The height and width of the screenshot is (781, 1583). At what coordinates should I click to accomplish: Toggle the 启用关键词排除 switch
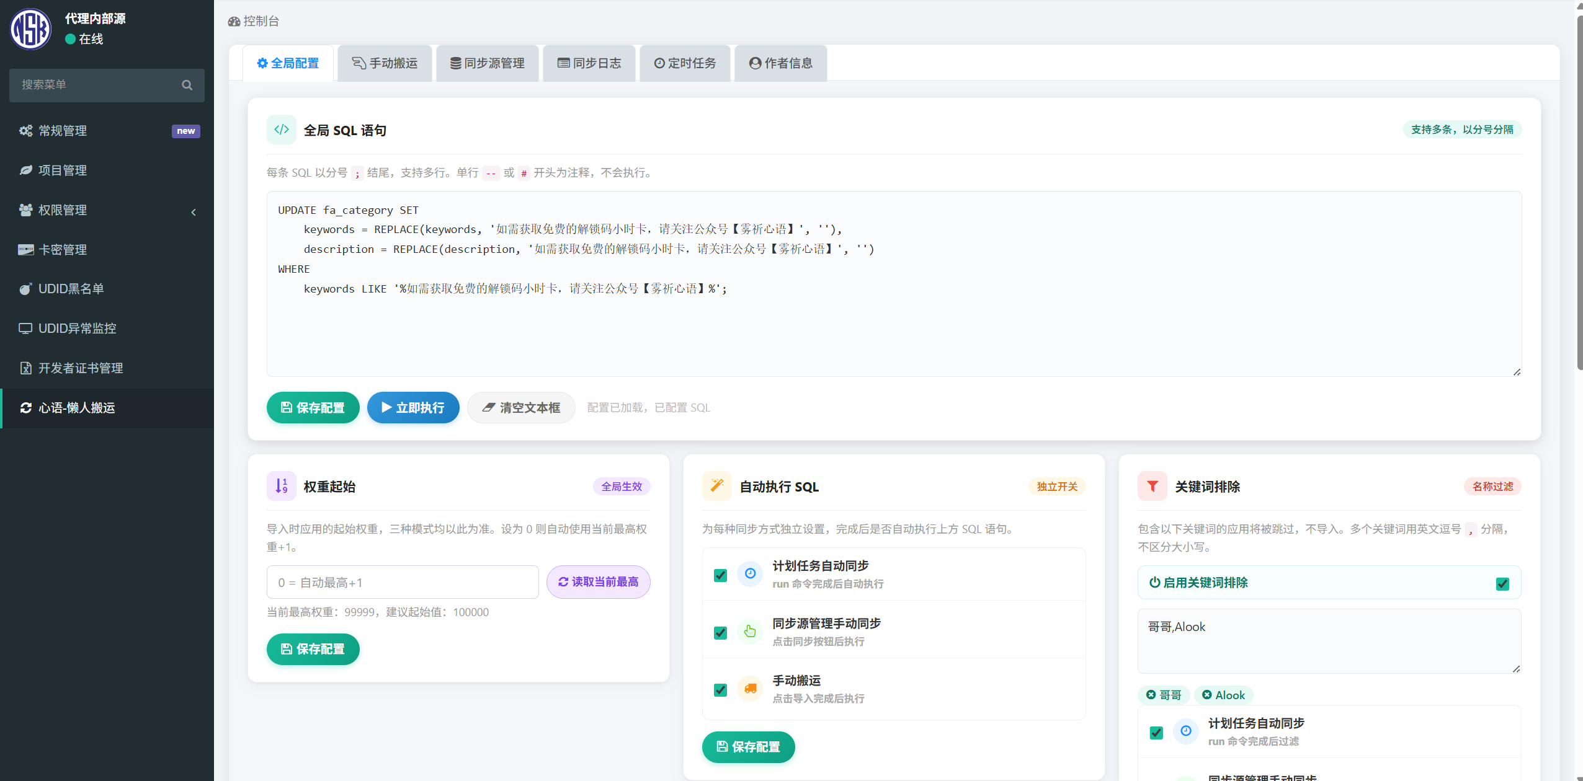(1502, 583)
